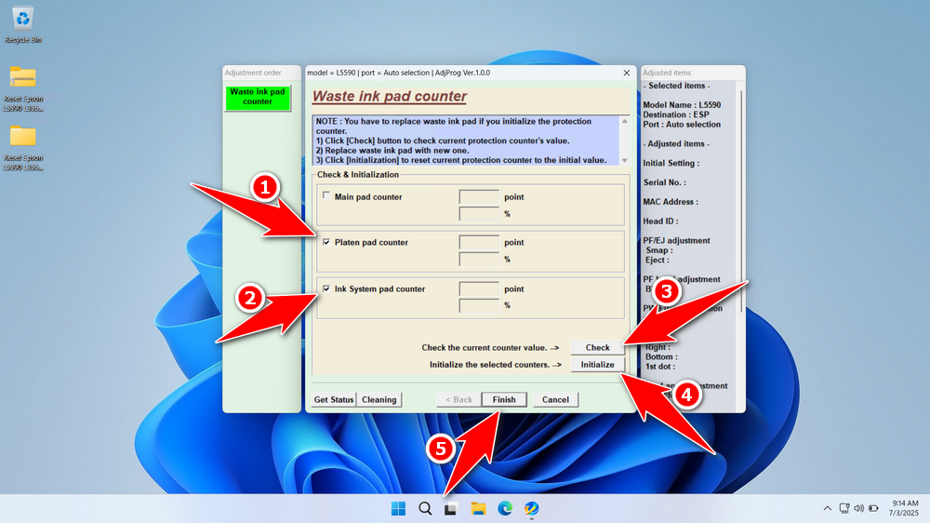This screenshot has height=523, width=930.
Task: Click the 'Destination : ESP' text
Action: (676, 114)
